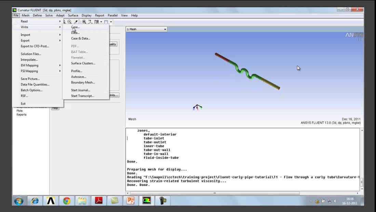Open Internet Explorer from taskbar
Screen dimensions: 376x212
tap(35, 201)
